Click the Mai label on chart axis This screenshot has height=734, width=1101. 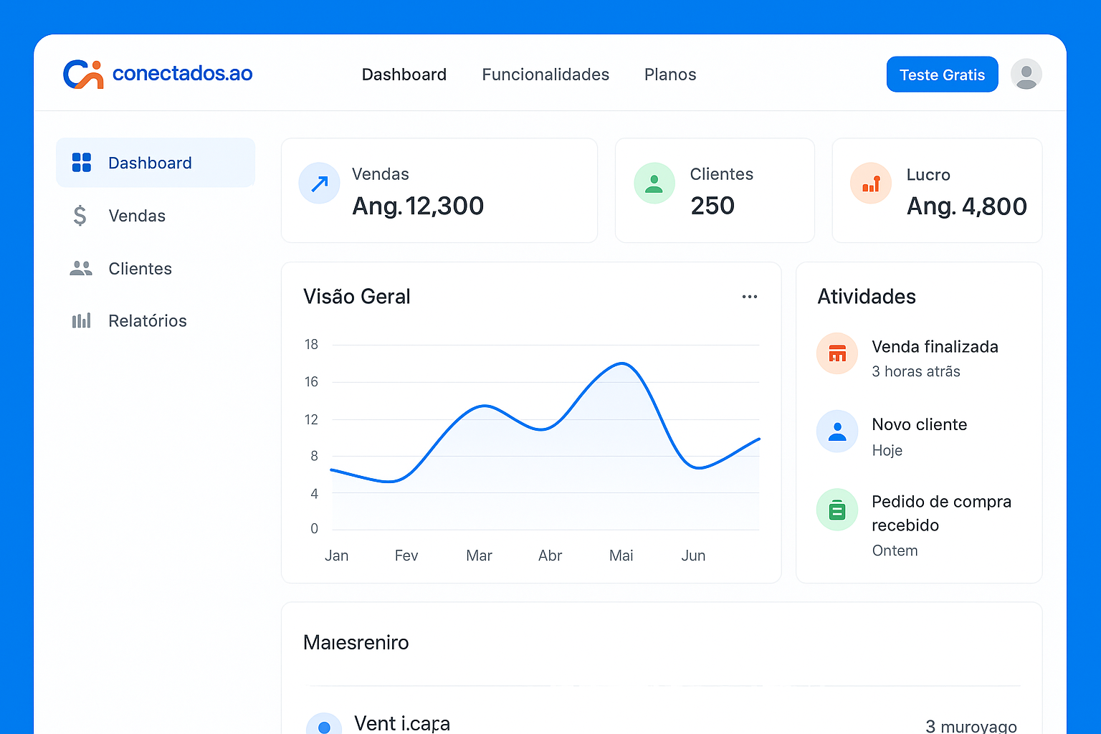click(621, 556)
